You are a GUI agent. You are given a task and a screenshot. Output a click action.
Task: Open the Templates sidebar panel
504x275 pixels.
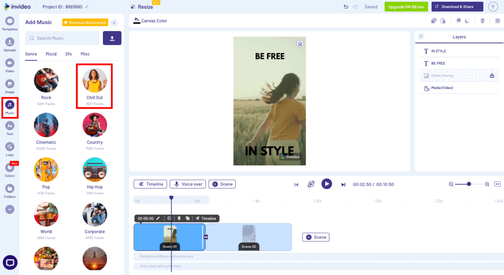(x=10, y=23)
